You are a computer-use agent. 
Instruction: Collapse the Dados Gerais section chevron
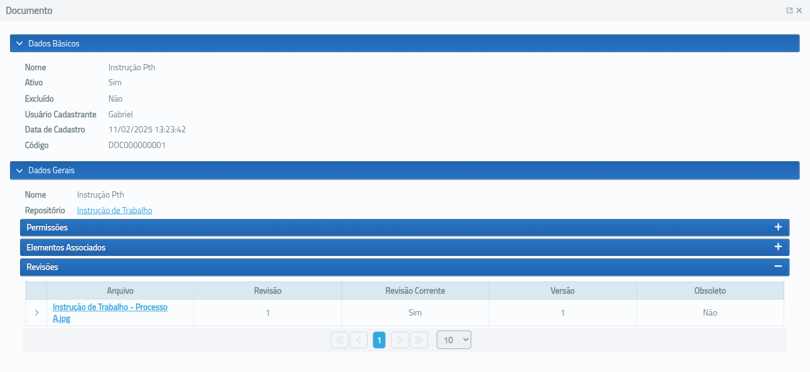point(19,170)
